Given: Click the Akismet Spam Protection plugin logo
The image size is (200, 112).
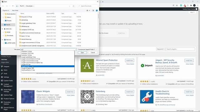Looking at the screenshot, I should pos(87,66).
